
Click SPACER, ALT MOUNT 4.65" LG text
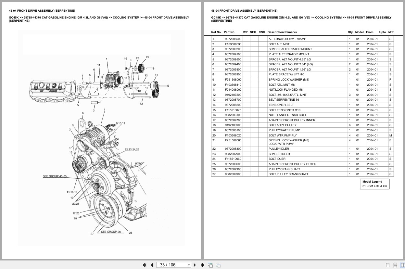click(290, 59)
